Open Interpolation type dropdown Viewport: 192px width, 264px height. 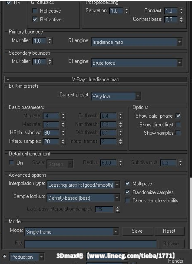(83, 185)
